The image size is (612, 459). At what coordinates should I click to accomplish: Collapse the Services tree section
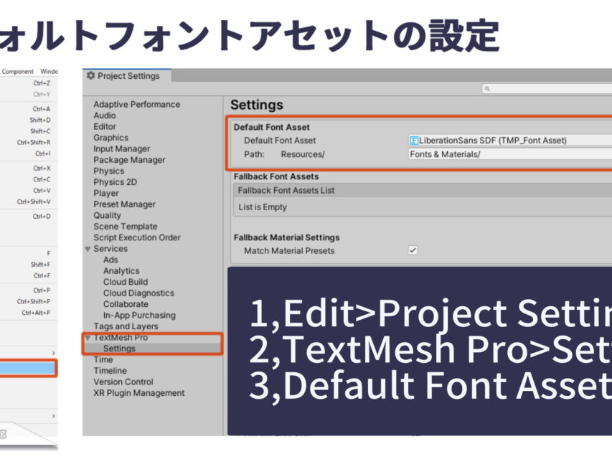(x=88, y=249)
